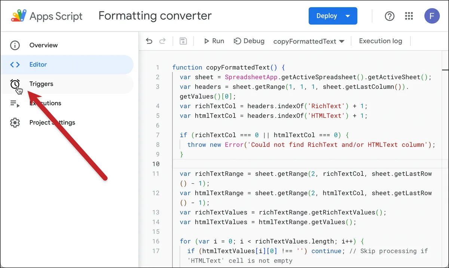Click line number 7 in the gutter
Viewport: 449px width, 268px height.
tap(158, 135)
